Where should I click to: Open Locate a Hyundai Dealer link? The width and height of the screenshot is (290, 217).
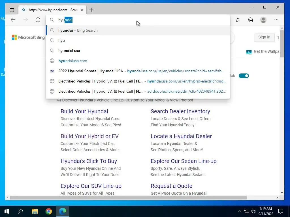pyautogui.click(x=181, y=136)
